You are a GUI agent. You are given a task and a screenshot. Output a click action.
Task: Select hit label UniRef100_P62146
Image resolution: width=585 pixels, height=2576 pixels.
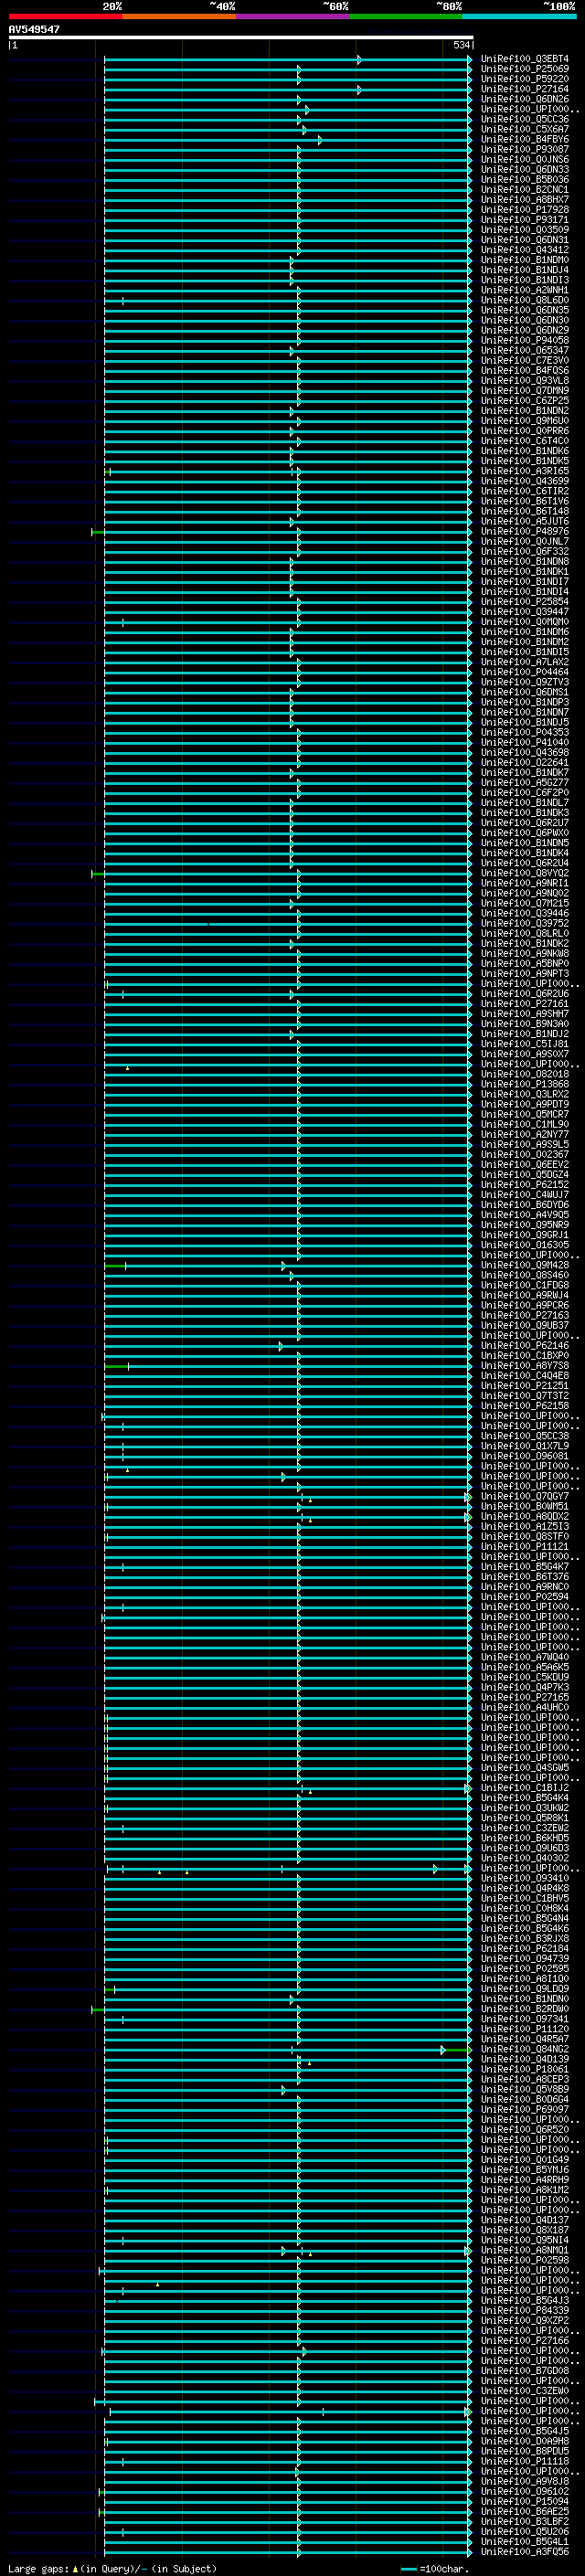coord(524,1346)
